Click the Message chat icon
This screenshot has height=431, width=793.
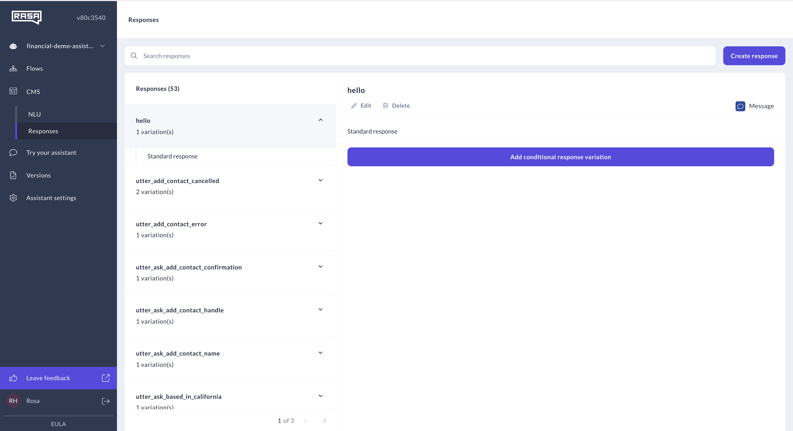[x=740, y=106]
